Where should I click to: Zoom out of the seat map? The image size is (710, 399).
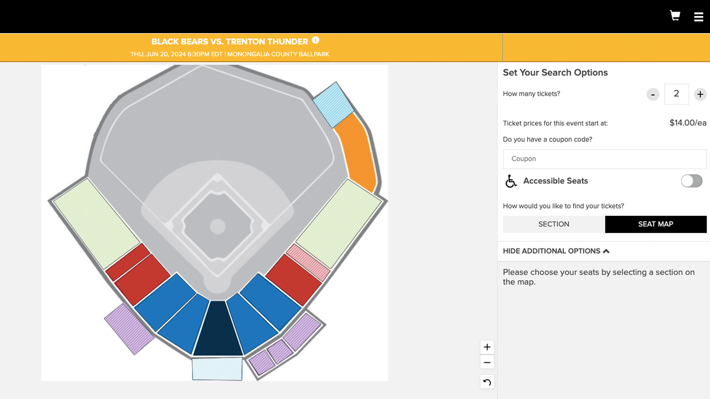click(x=487, y=362)
